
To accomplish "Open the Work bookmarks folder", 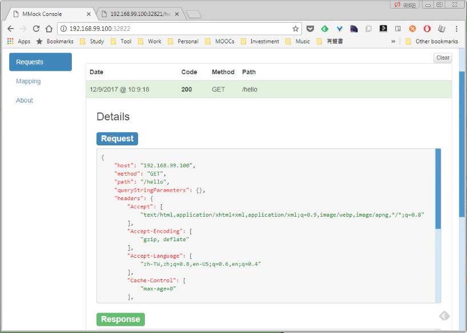I will (150, 42).
